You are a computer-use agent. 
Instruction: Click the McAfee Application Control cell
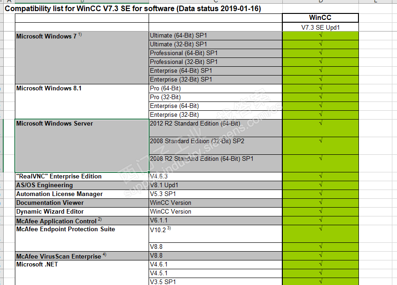click(x=82, y=221)
